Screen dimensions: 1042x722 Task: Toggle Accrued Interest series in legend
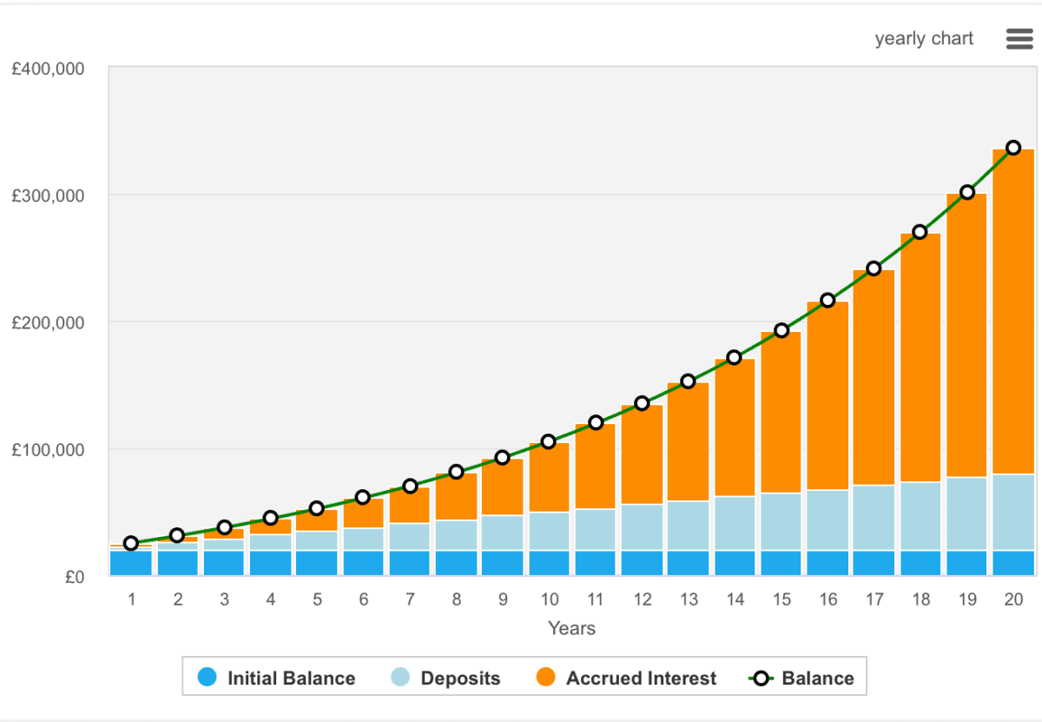click(641, 679)
